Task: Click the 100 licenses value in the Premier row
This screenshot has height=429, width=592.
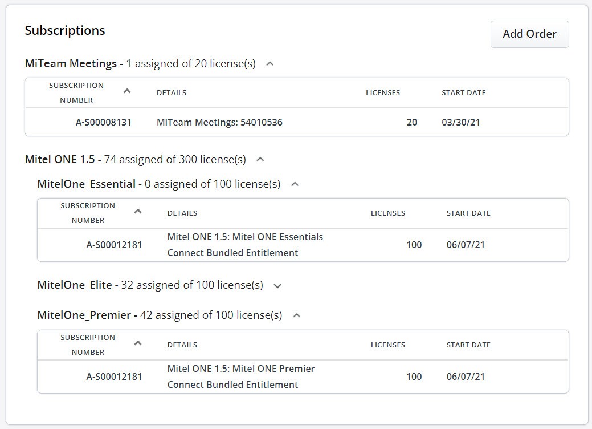Action: [x=414, y=377]
